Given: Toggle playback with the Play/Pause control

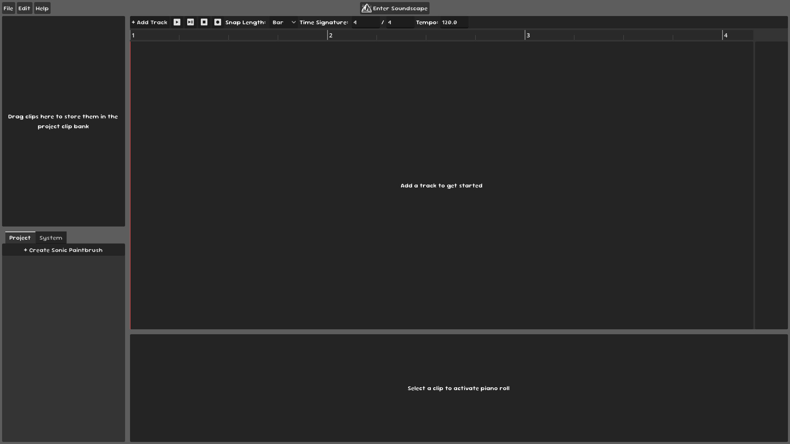Looking at the screenshot, I should [190, 22].
